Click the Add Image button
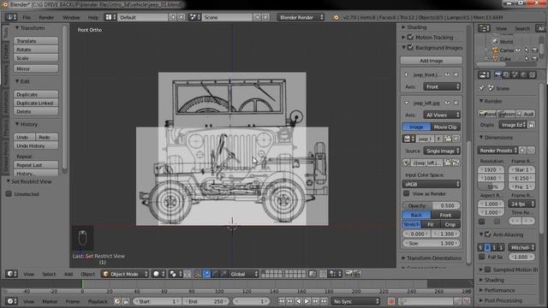548x308 pixels. coord(432,61)
